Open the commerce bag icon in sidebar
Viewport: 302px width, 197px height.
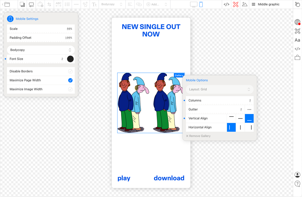297,58
